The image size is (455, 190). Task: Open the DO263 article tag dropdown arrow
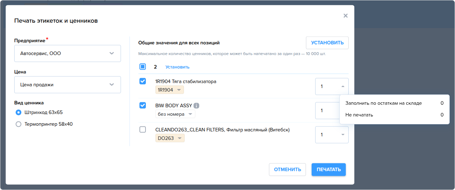(x=180, y=138)
